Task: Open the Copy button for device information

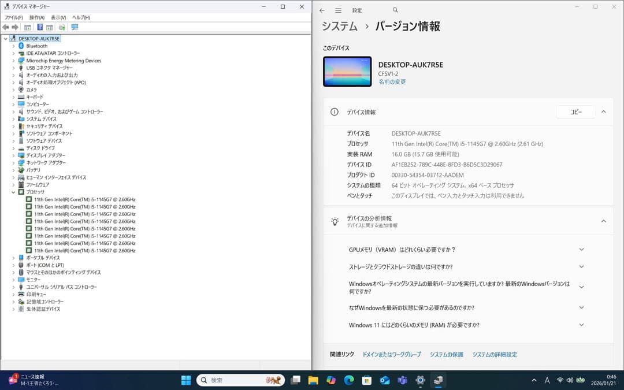Action: [575, 112]
